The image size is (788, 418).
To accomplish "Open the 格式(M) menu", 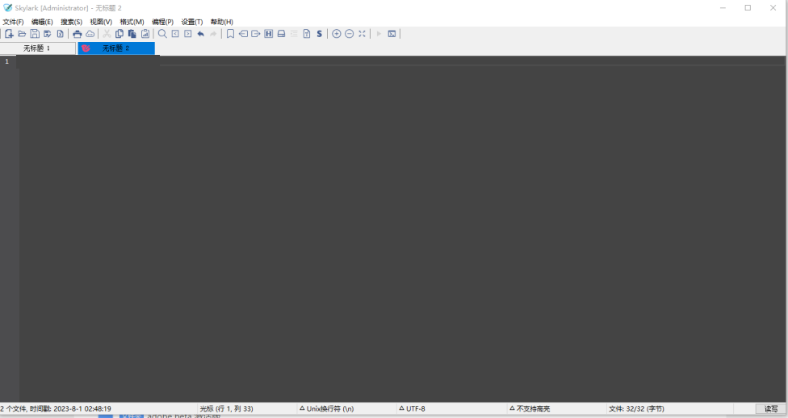I will (x=132, y=22).
